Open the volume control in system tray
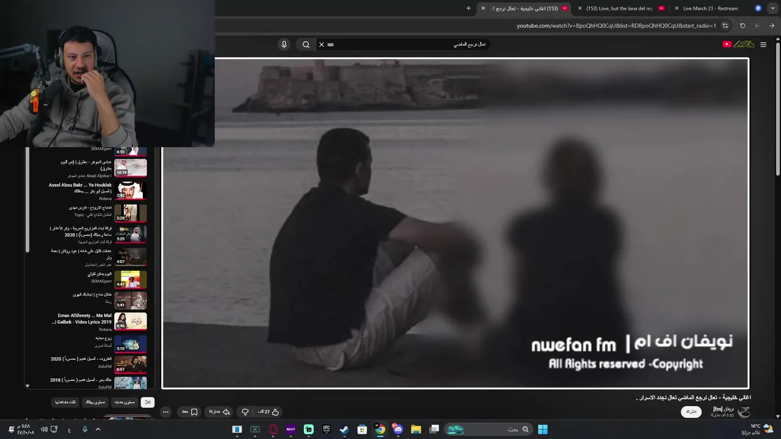The width and height of the screenshot is (781, 439). [44, 429]
